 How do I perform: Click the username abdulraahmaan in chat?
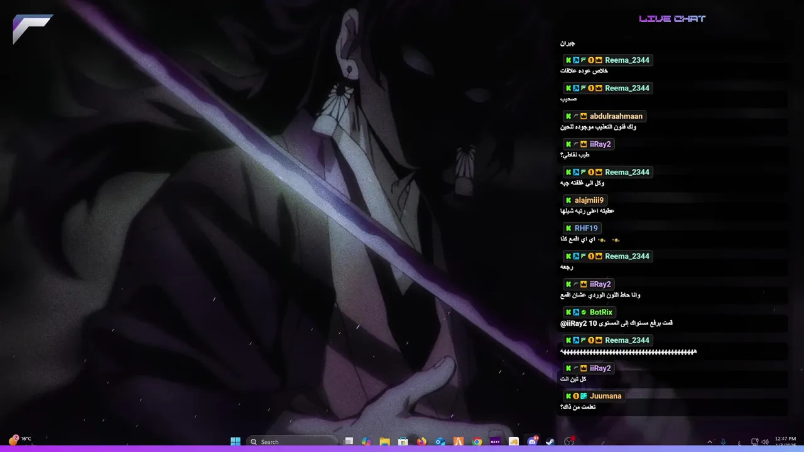(616, 116)
